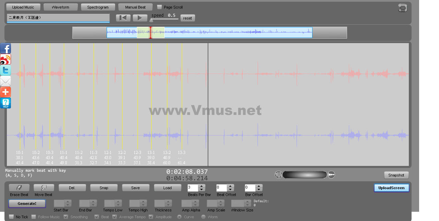Enable the Page Scroll checkbox
This screenshot has height=221, width=439.
pos(159,7)
